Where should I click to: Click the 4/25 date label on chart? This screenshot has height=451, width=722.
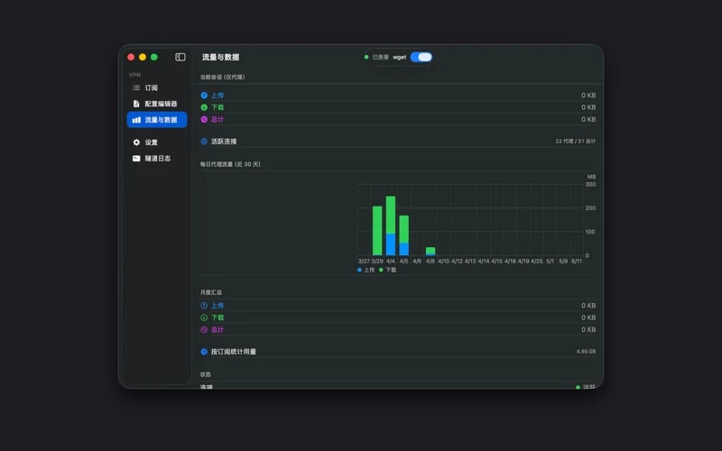(x=536, y=261)
